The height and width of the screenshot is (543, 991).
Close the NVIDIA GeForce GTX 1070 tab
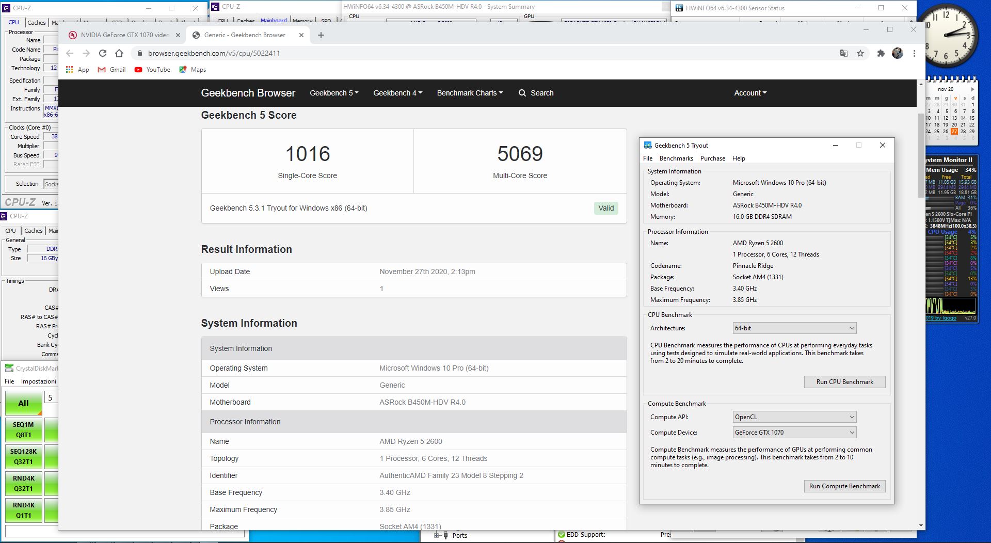pyautogui.click(x=178, y=35)
